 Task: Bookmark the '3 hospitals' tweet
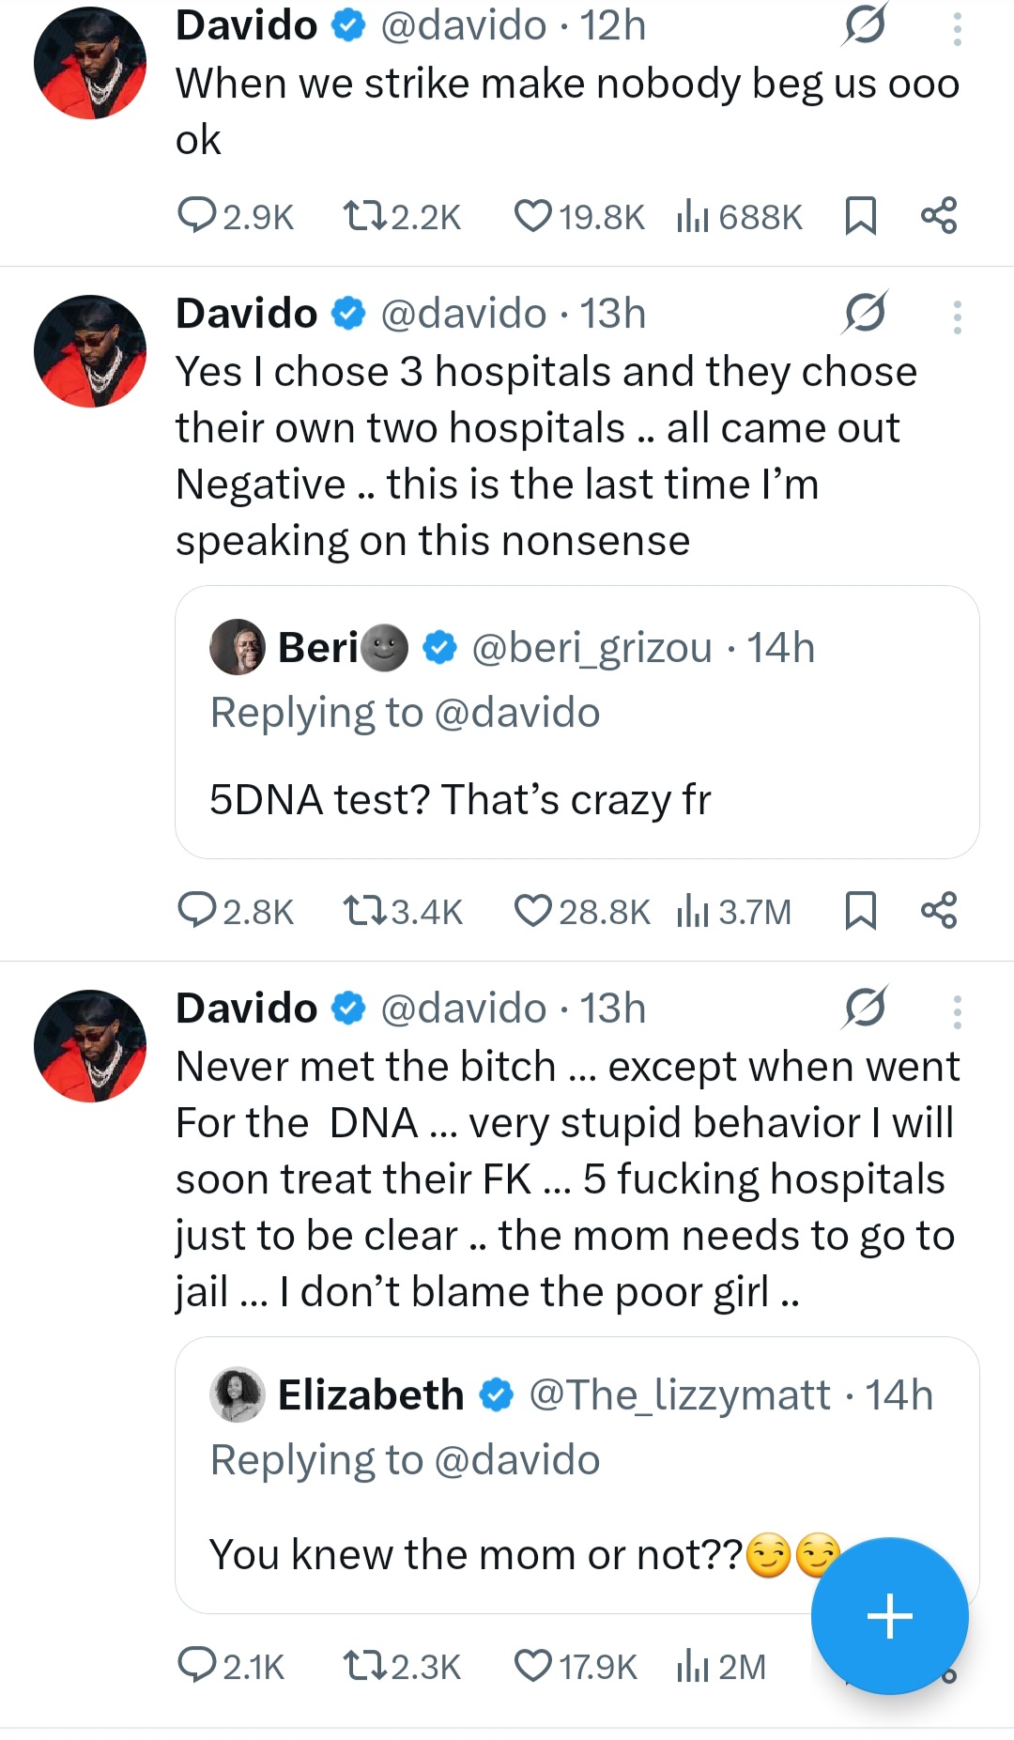point(860,911)
